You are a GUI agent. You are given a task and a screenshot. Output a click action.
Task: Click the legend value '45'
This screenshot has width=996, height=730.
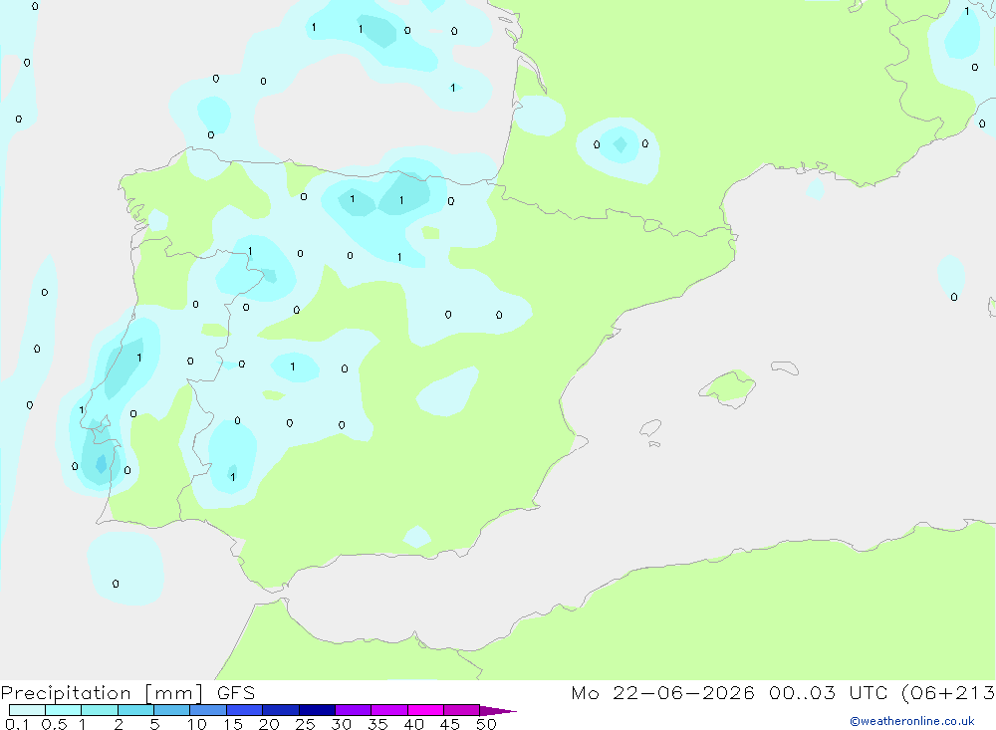tap(450, 724)
